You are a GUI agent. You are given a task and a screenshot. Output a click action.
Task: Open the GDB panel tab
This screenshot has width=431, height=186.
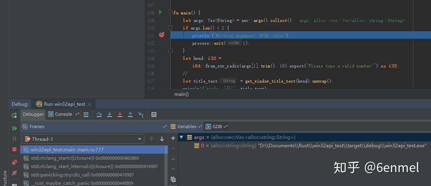(214, 127)
